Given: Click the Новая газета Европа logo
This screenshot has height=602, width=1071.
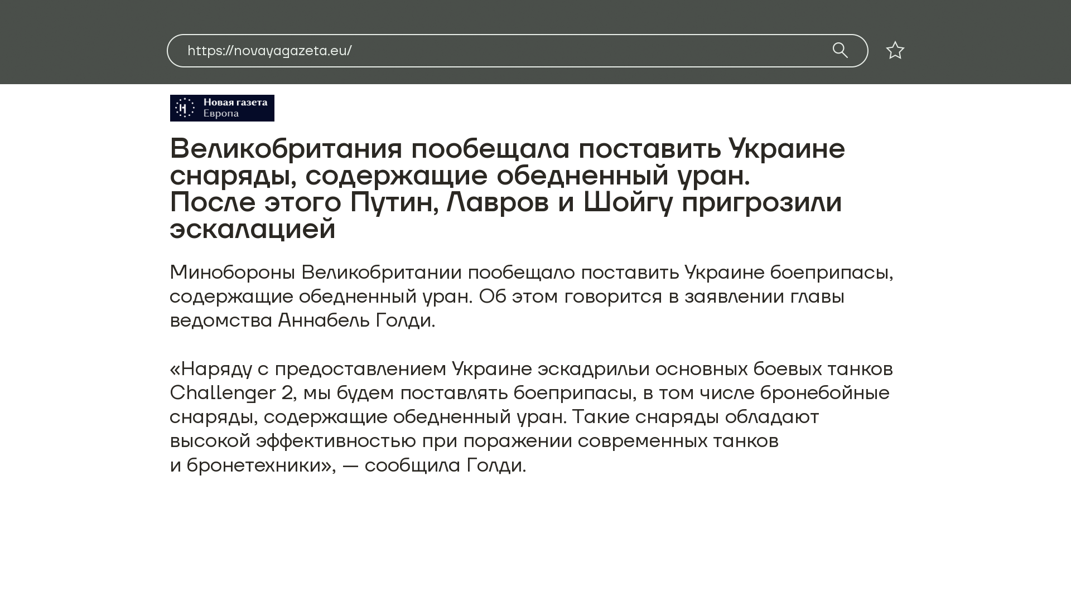Looking at the screenshot, I should tap(222, 108).
